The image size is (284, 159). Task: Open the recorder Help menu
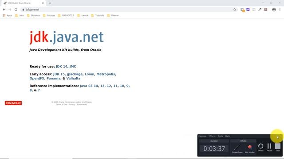[x=228, y=136]
